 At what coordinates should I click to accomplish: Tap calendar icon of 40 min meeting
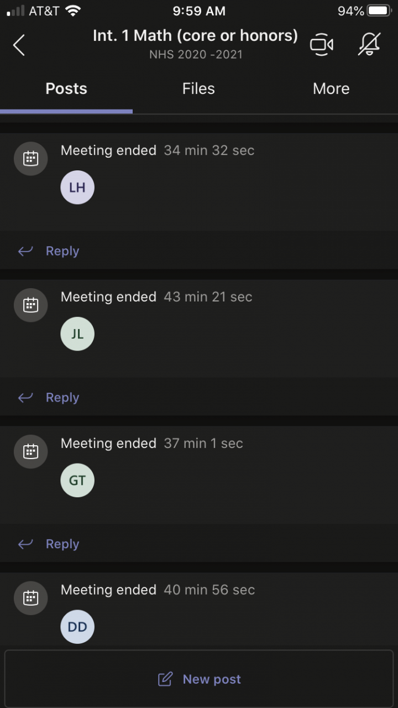pyautogui.click(x=31, y=598)
